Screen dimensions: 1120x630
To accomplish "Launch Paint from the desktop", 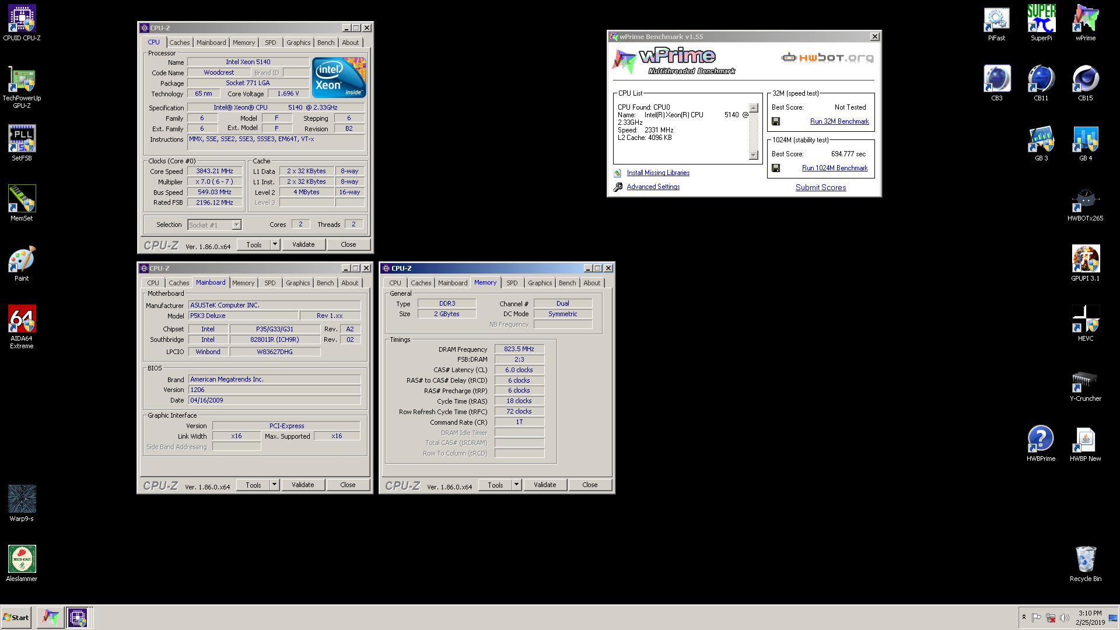I will pyautogui.click(x=22, y=264).
